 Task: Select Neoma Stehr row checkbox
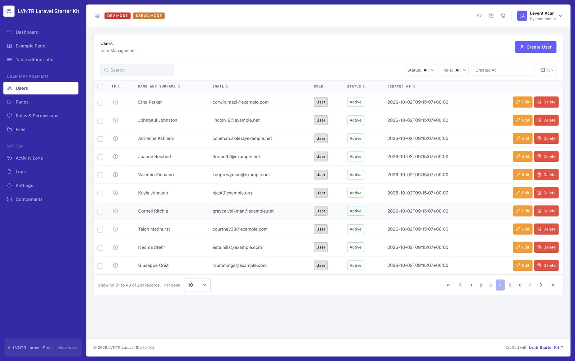click(100, 248)
